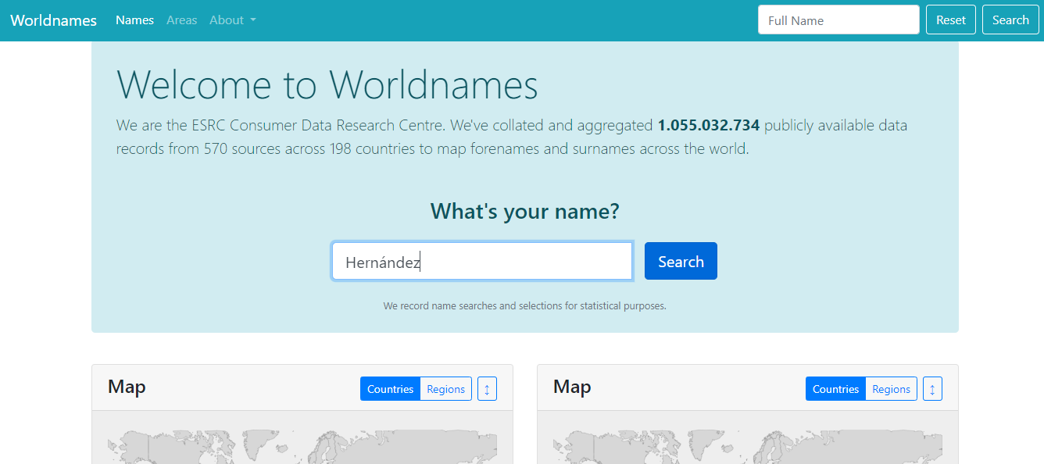Select Countries on the right Map panel
The width and height of the screenshot is (1044, 464).
tap(835, 389)
